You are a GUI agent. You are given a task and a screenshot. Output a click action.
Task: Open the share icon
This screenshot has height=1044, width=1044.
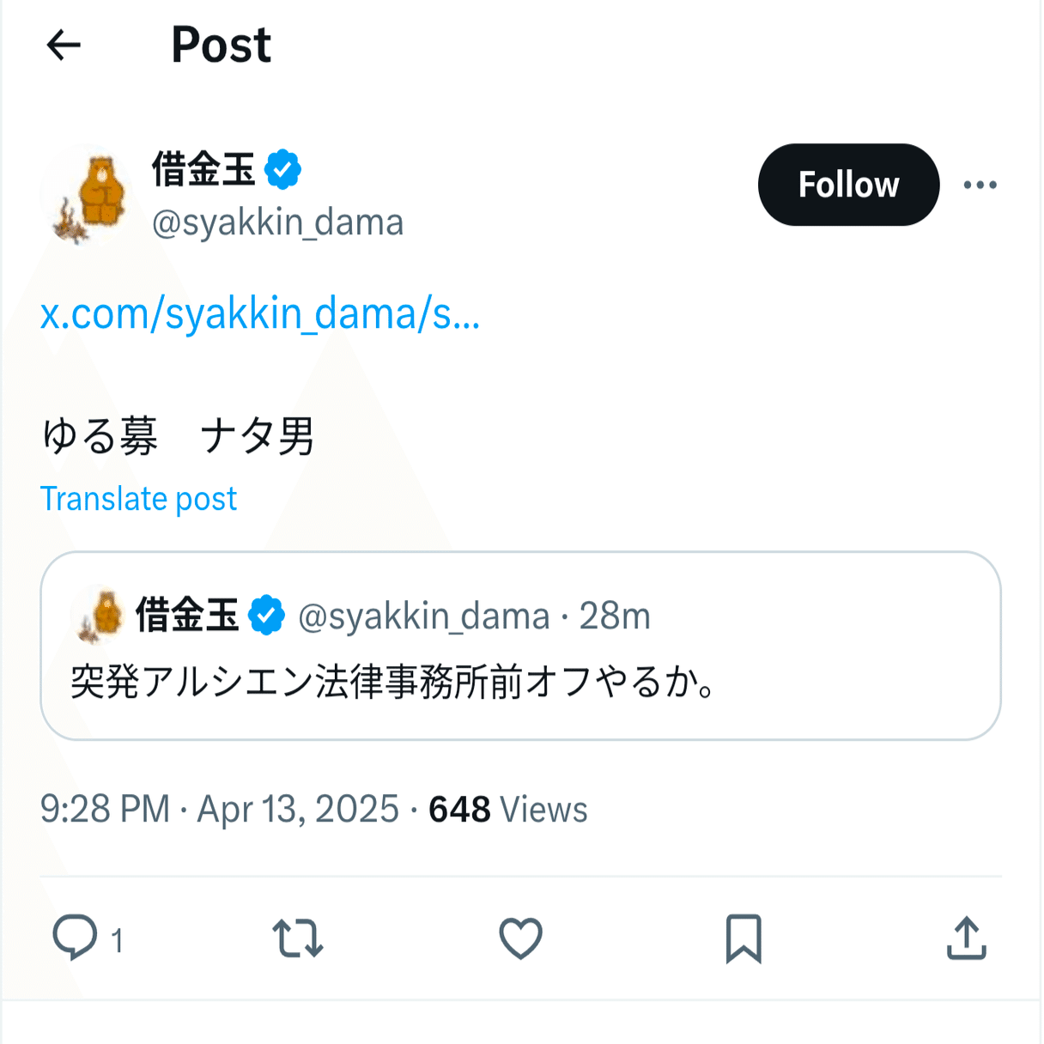966,938
